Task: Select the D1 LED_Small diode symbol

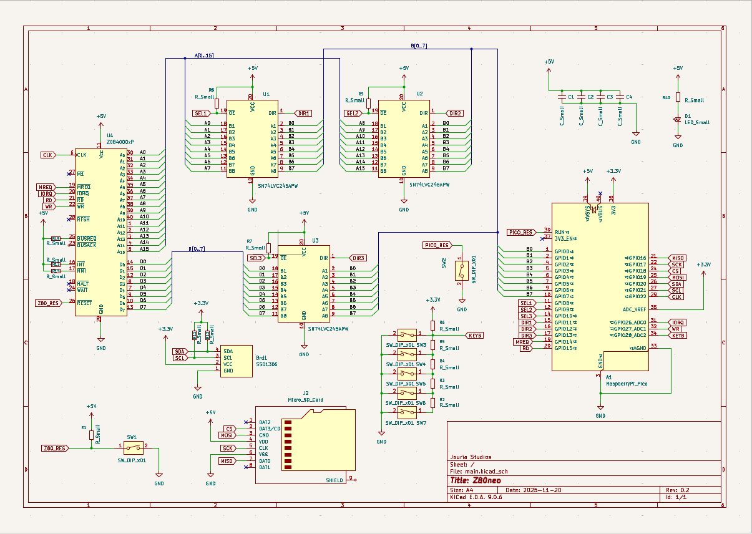Action: coord(678,120)
